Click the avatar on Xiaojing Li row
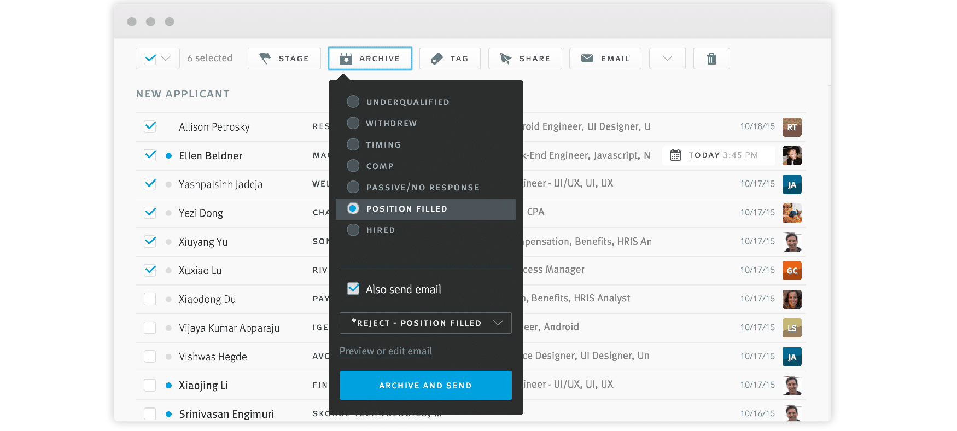Image resolution: width=957 pixels, height=431 pixels. point(792,386)
